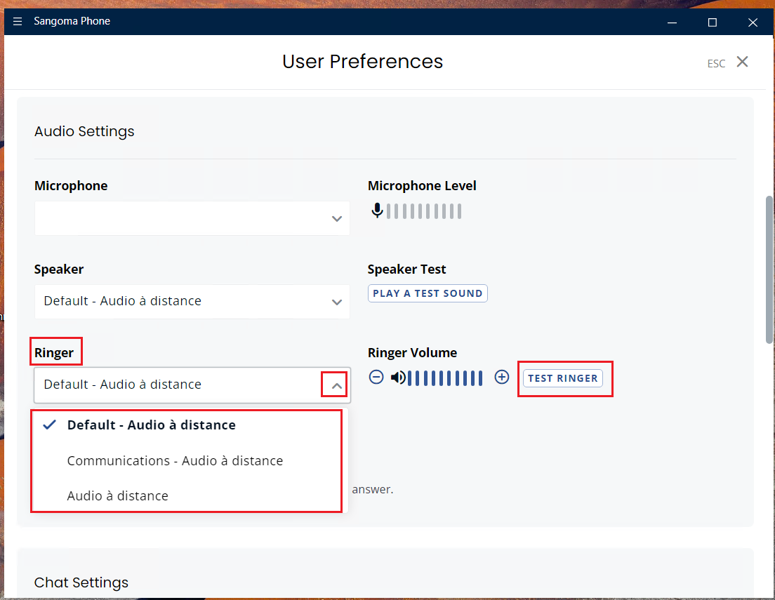This screenshot has width=775, height=600.
Task: Click the ringer volume speaker icon
Action: pos(398,378)
